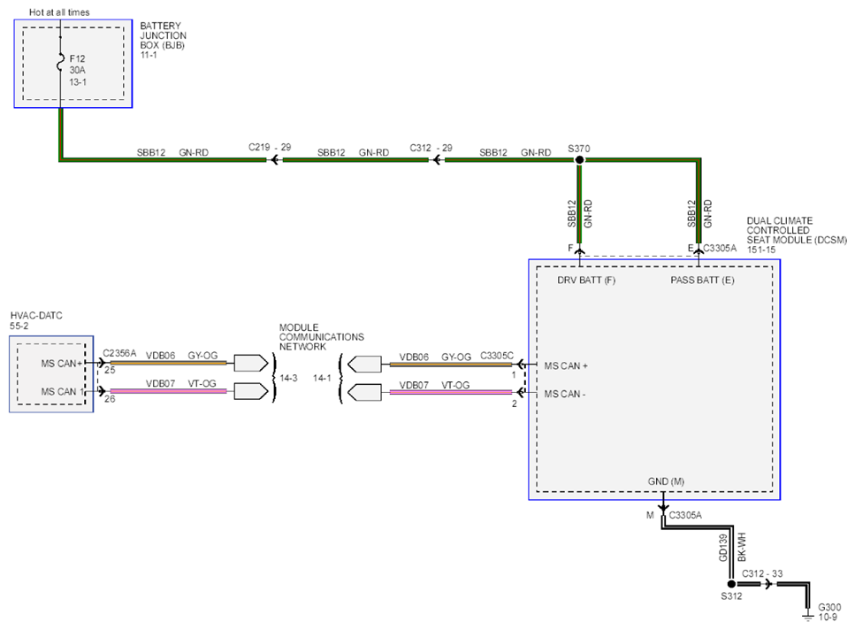Select the S370 splice label
Image resolution: width=855 pixels, height=630 pixels.
pos(578,149)
